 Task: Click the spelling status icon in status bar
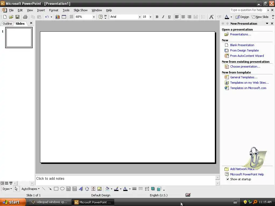coord(188,195)
